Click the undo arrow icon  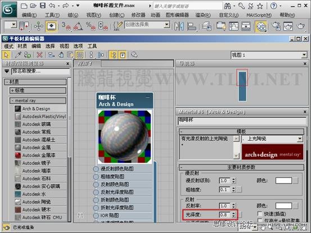pos(52,6)
